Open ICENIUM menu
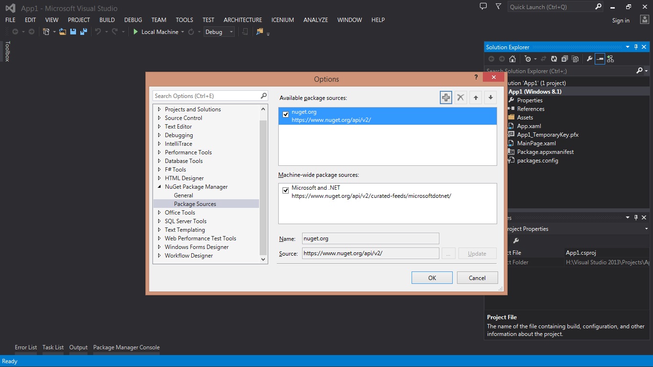This screenshot has width=653, height=367. 283,20
